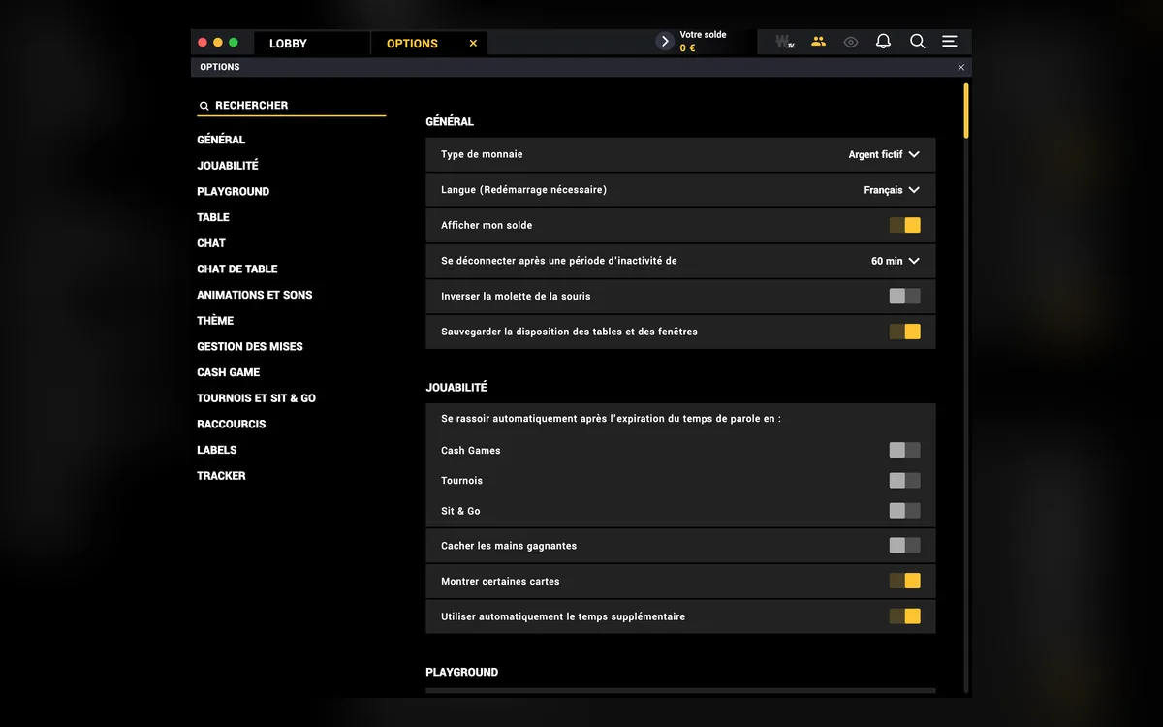
Task: Toggle Cacher les mains gagnantes
Action: [905, 546]
